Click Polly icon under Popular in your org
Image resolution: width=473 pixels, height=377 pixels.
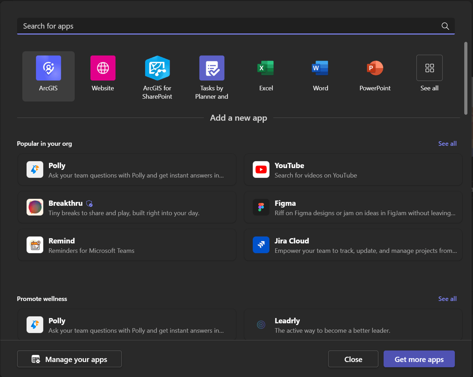tap(35, 170)
